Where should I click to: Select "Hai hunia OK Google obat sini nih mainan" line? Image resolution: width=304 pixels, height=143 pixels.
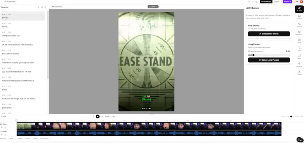tap(23, 97)
